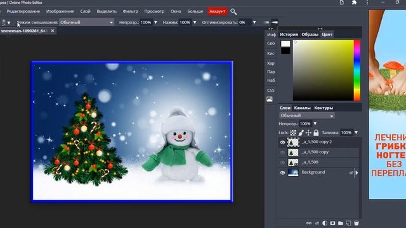Viewport: 406px width, 228px height.
Task: Switch to the Цвет tab
Action: coord(327,34)
